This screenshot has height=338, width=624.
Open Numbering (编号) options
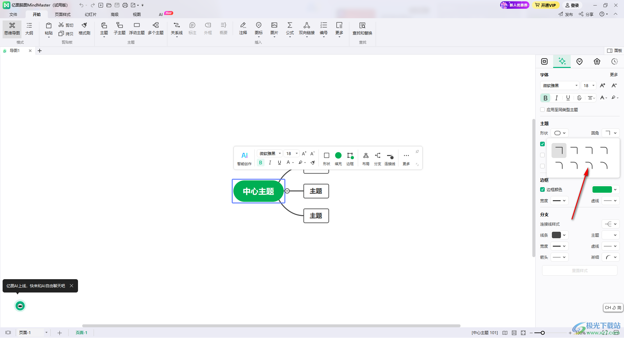click(324, 29)
